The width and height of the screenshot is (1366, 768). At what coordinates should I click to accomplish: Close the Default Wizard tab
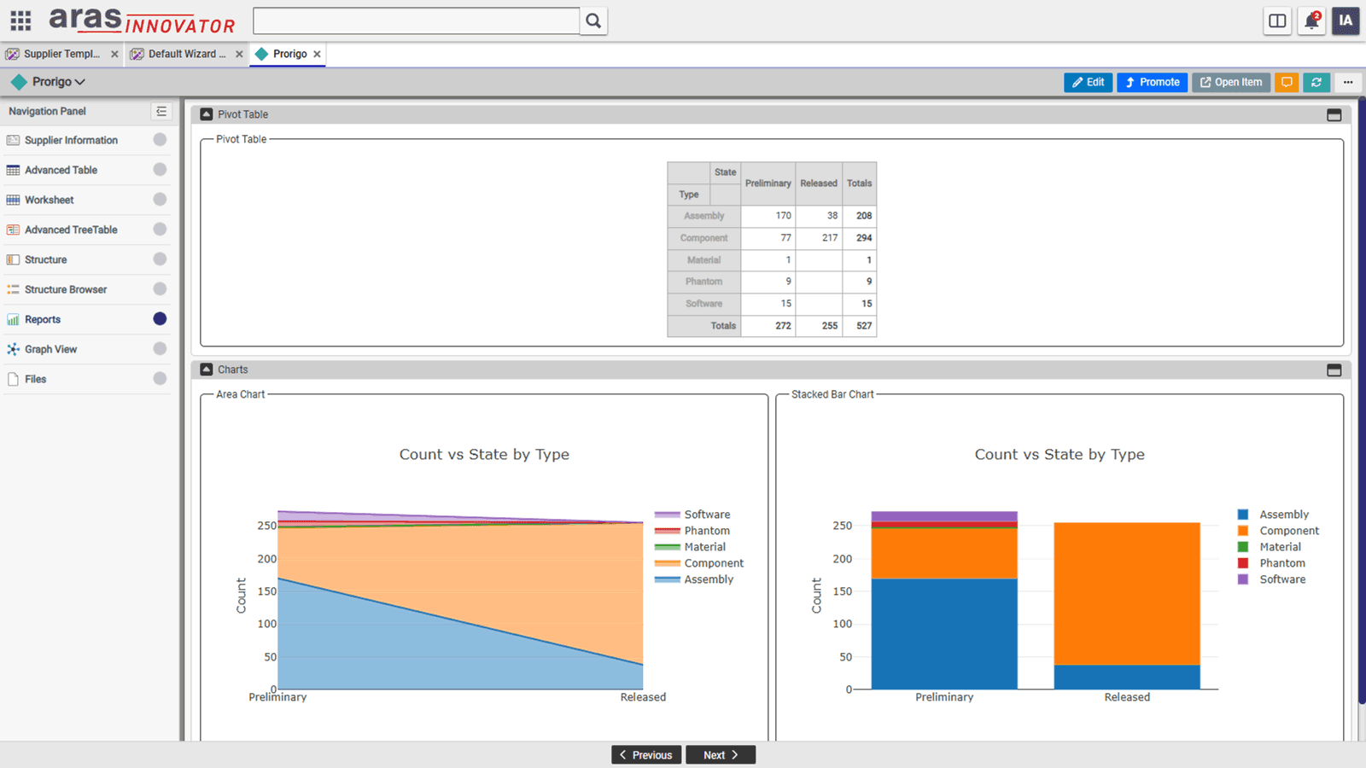239,54
